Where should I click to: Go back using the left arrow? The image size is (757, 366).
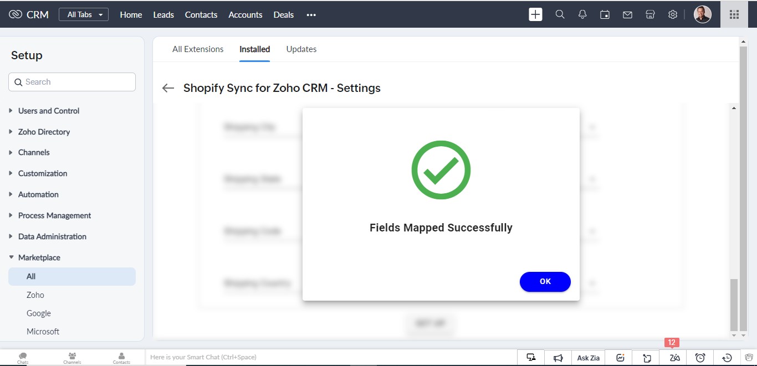pyautogui.click(x=168, y=88)
